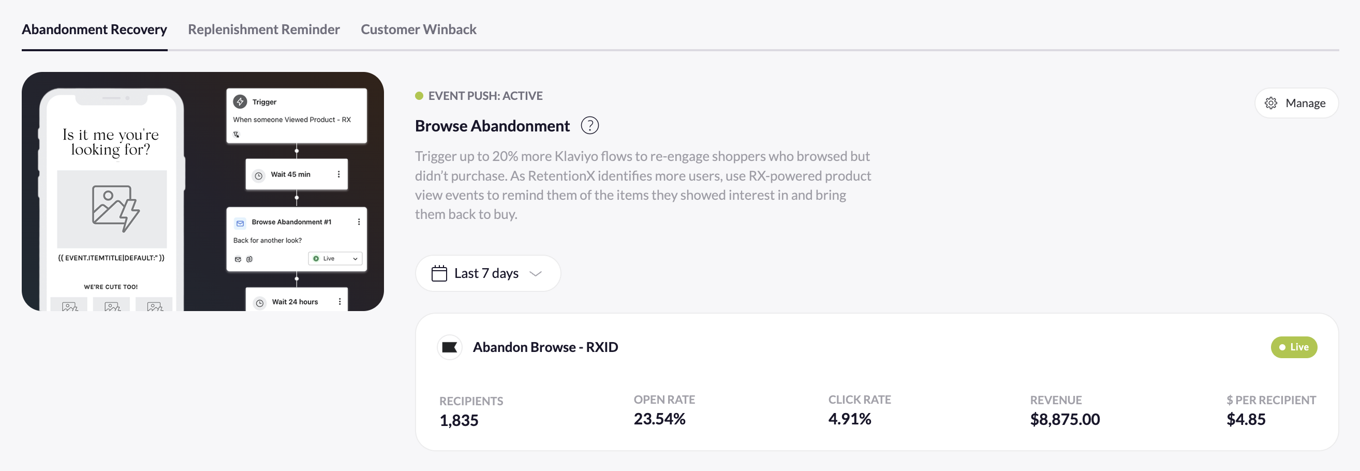Open three-dot menu on Wait 45 min step
This screenshot has height=471, width=1360.
click(338, 174)
